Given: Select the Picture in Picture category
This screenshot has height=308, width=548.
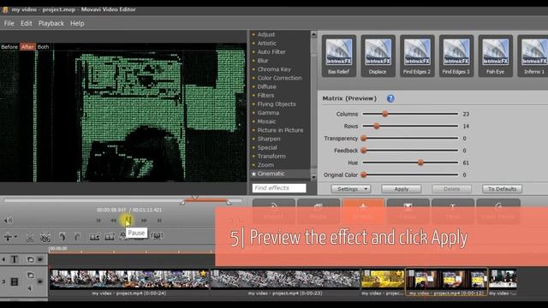Looking at the screenshot, I should pos(280,130).
